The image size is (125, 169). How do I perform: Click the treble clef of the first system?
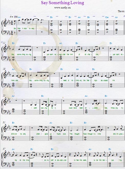[5, 23]
